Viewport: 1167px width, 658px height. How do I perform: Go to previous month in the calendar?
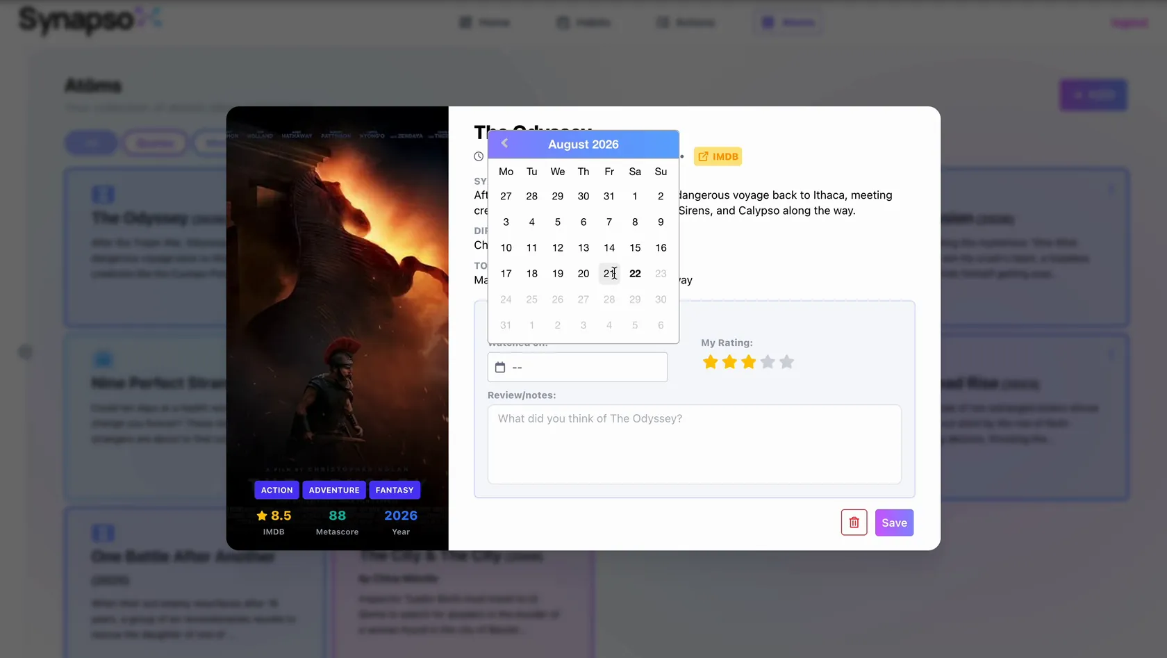(505, 143)
